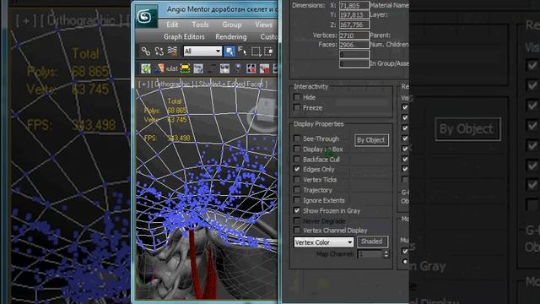
Task: Turn on the Trajectory checkbox
Action: tap(297, 190)
